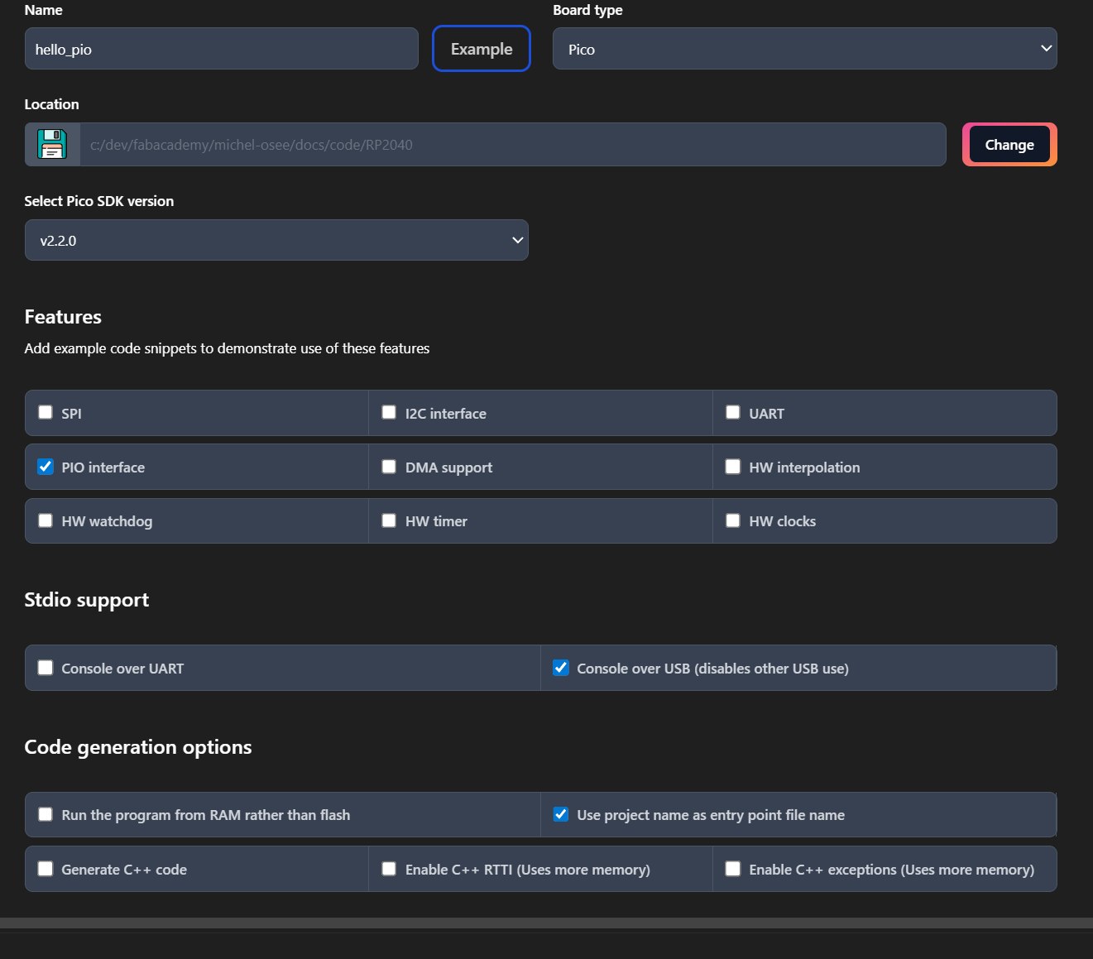This screenshot has width=1093, height=959.
Task: Uncheck the PIO interface checkbox
Action: [x=46, y=467]
